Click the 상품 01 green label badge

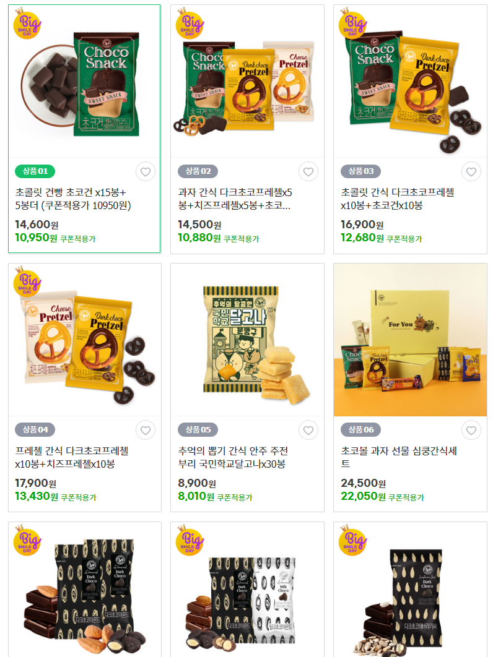click(x=35, y=171)
